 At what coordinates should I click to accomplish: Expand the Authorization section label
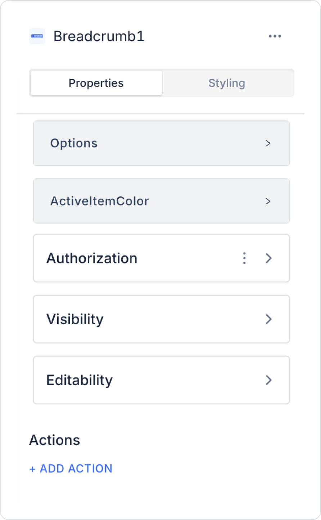click(92, 258)
